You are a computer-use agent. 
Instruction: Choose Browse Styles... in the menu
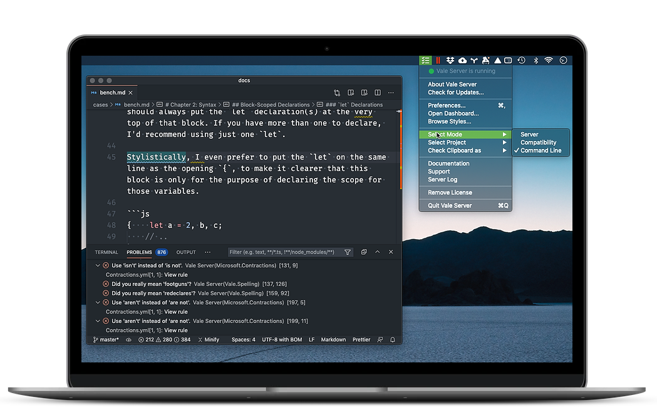465,121
